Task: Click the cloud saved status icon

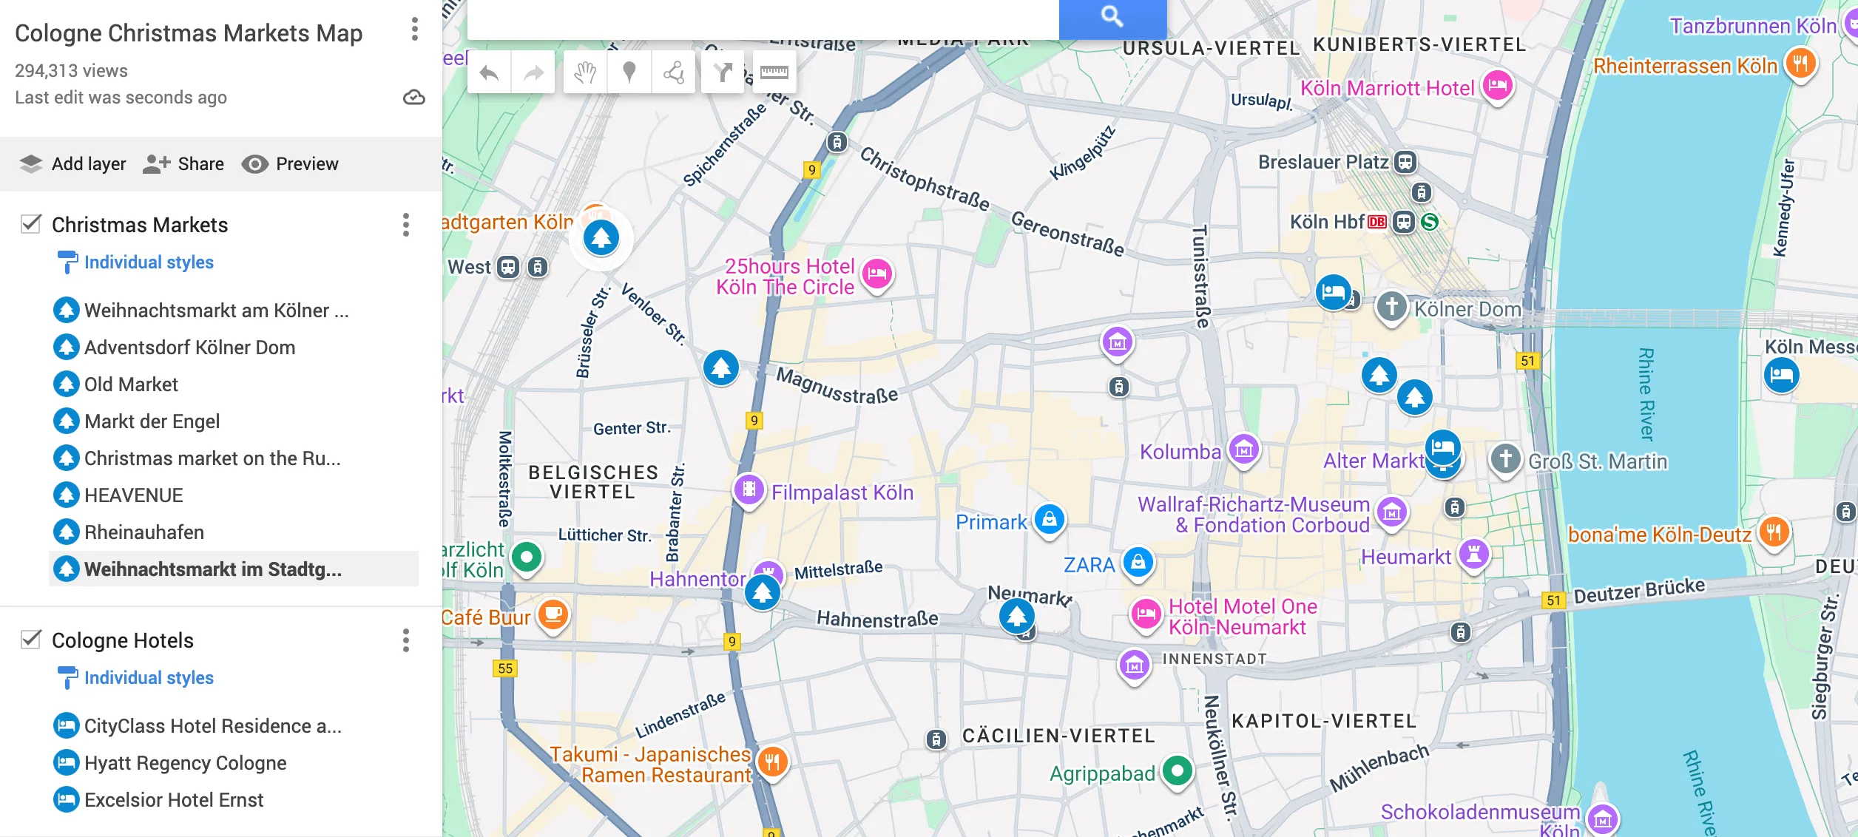Action: point(413,98)
